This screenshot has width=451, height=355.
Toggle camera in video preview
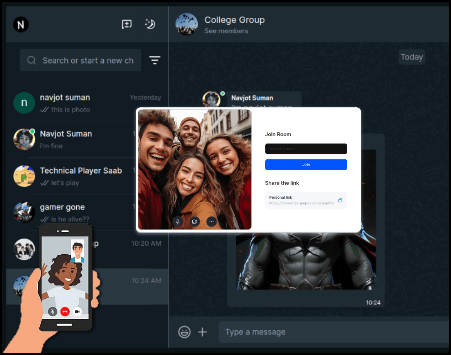pos(195,221)
